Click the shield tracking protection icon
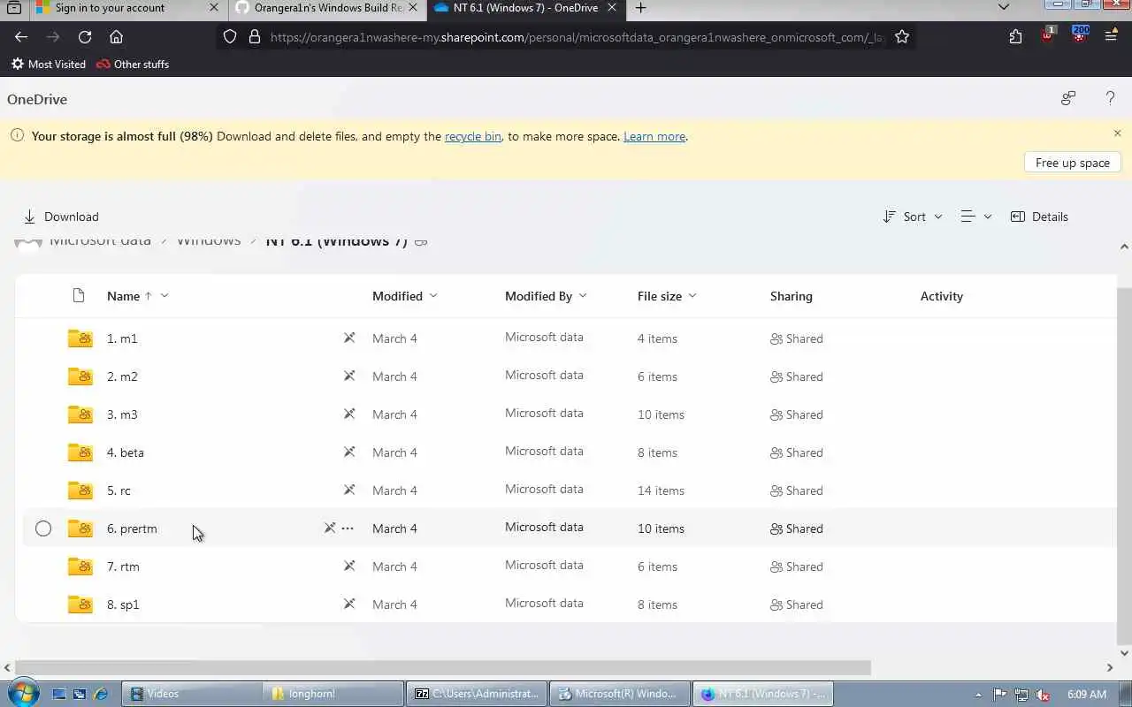The width and height of the screenshot is (1132, 707). tap(230, 37)
